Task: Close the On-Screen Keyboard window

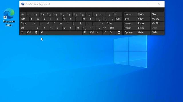Action: (x=159, y=4)
